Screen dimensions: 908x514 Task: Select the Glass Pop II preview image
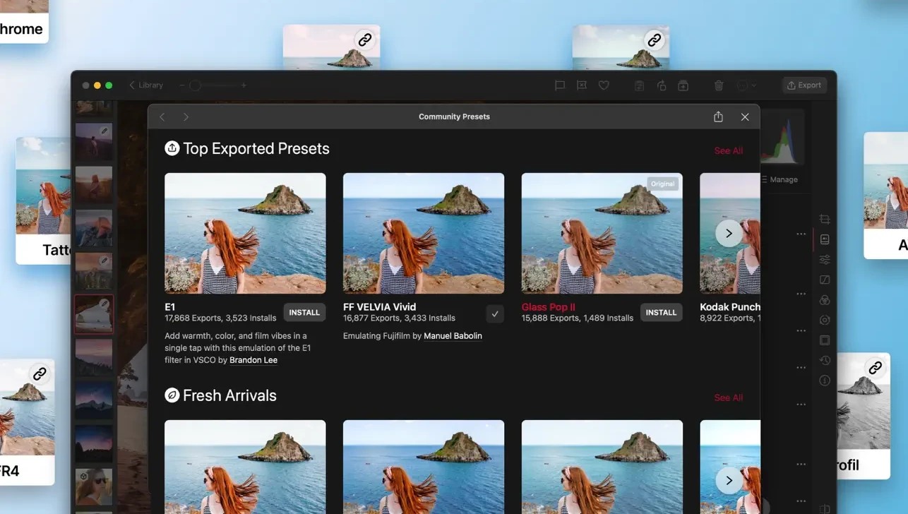click(602, 233)
